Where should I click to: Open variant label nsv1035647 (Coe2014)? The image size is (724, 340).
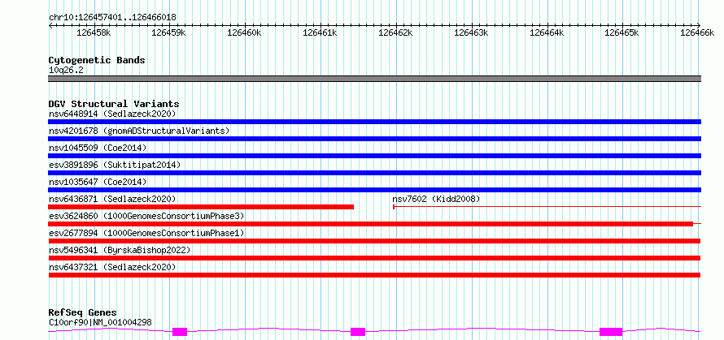coord(98,182)
